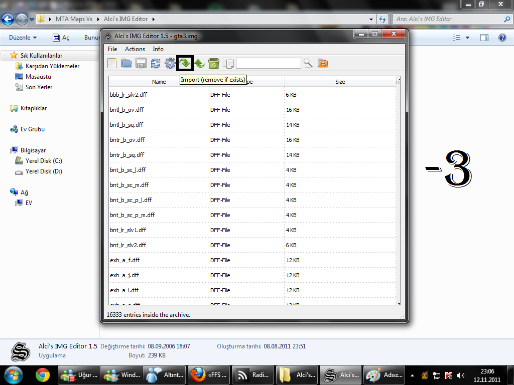Open Son Yerler in navigation pane
This screenshot has width=514, height=385.
pos(39,87)
